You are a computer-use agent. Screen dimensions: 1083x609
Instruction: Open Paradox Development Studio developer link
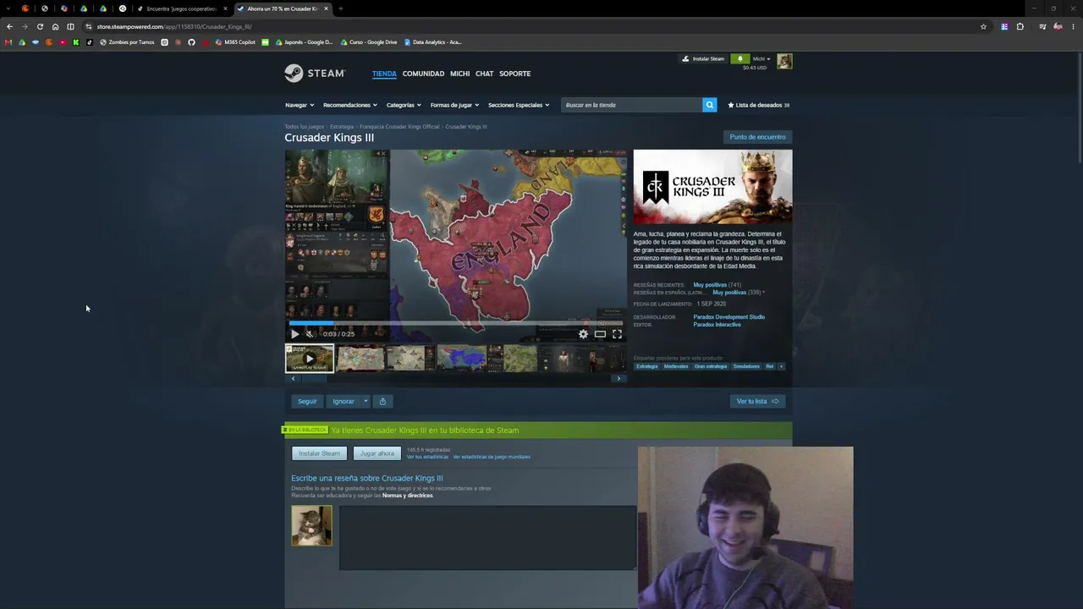[728, 317]
